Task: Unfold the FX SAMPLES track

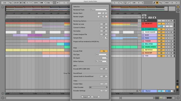Action: [143, 29]
